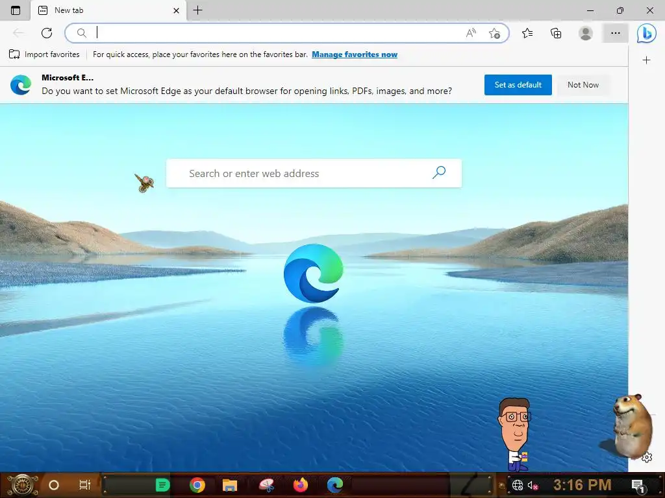Open sidebar settings gear icon
This screenshot has width=665, height=498.
pos(646,457)
